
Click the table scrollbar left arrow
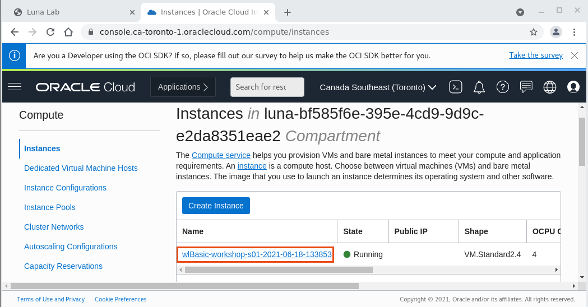(x=180, y=270)
